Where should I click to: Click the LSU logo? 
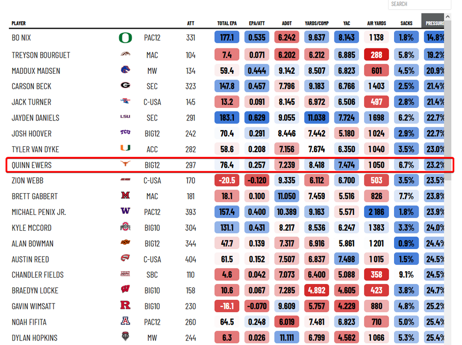tap(125, 117)
